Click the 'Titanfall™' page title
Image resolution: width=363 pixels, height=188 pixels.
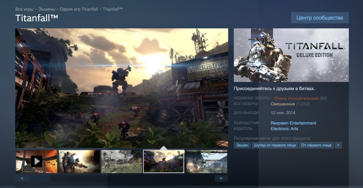click(x=37, y=18)
